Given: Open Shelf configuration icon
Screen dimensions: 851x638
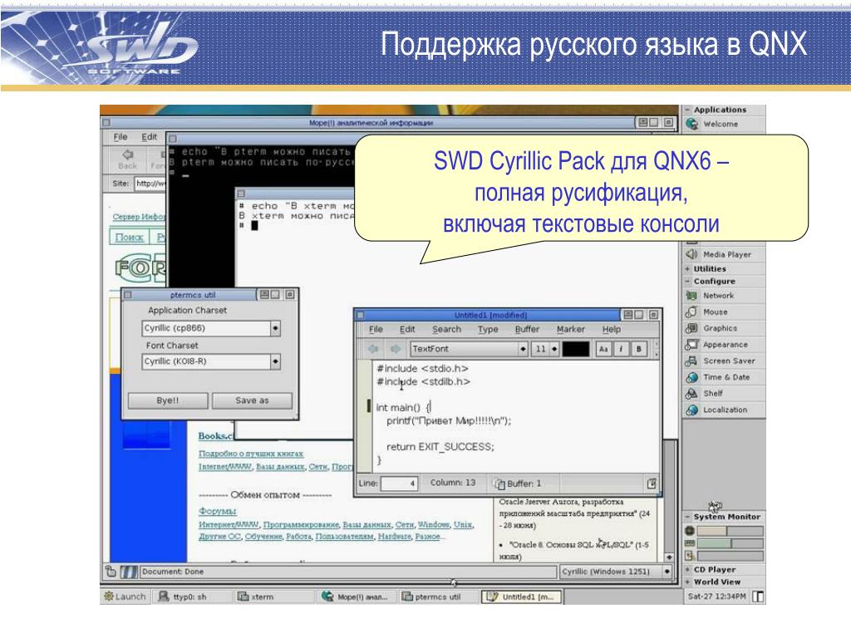Looking at the screenshot, I should coord(691,393).
